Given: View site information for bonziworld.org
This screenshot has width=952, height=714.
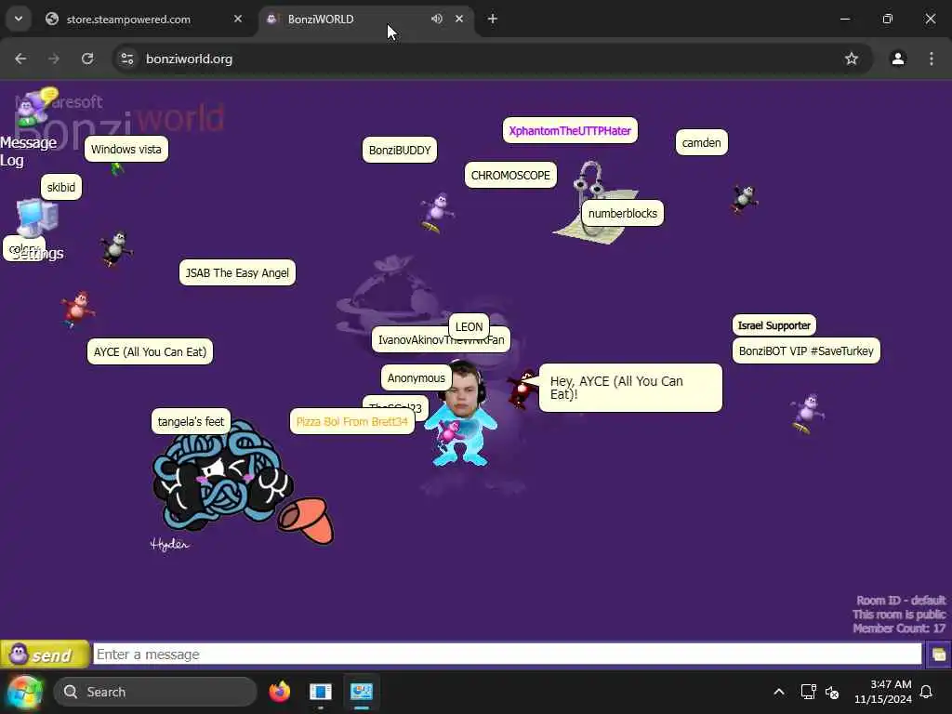Looking at the screenshot, I should tap(126, 59).
